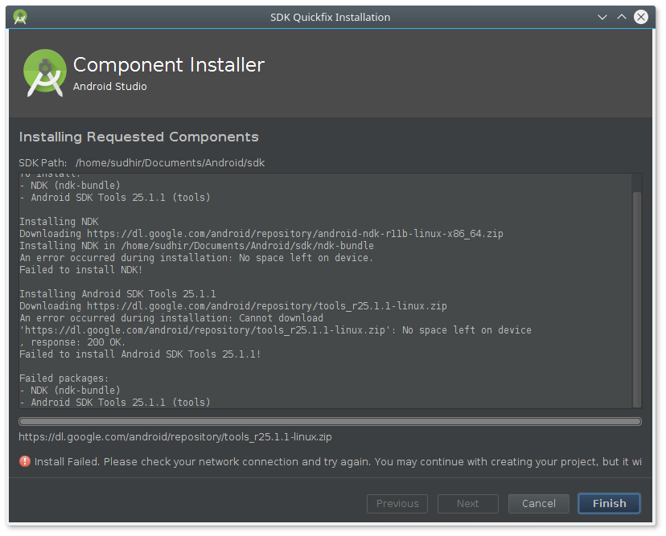Click the Install Failed error message text

[x=338, y=462]
